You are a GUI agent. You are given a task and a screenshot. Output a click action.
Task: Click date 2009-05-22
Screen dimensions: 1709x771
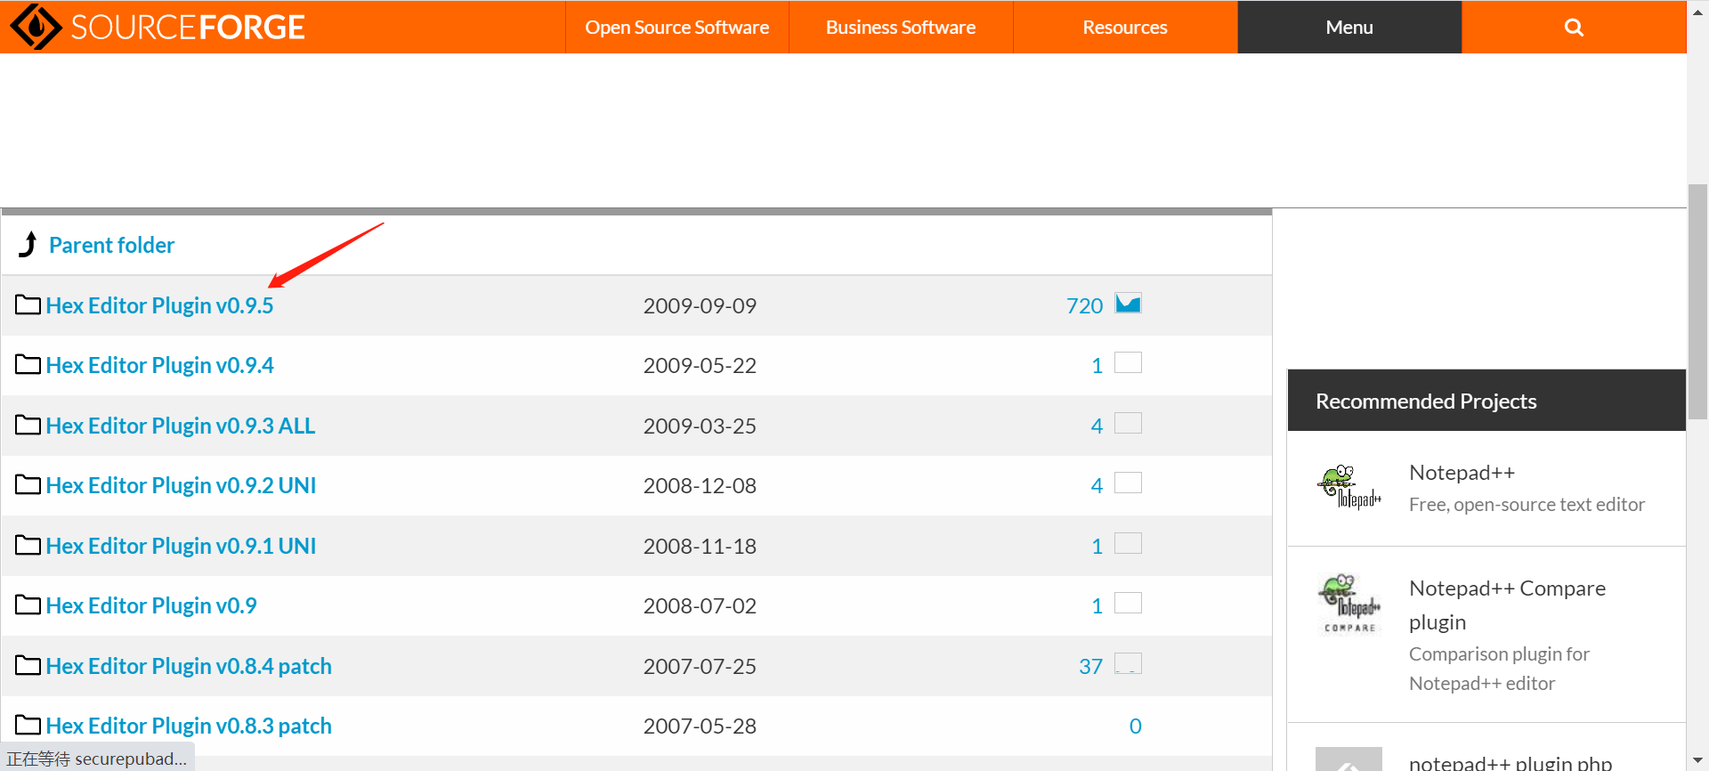700,365
